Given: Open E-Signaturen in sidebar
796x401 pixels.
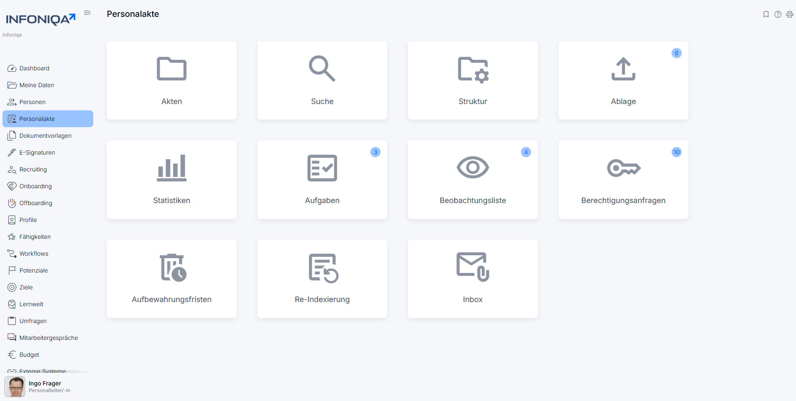Looking at the screenshot, I should 48,152.
